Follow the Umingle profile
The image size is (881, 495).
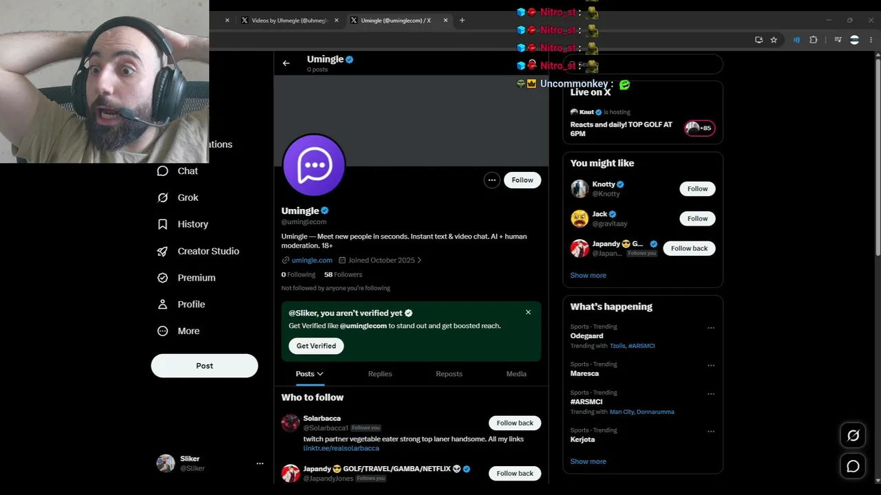[x=522, y=180]
